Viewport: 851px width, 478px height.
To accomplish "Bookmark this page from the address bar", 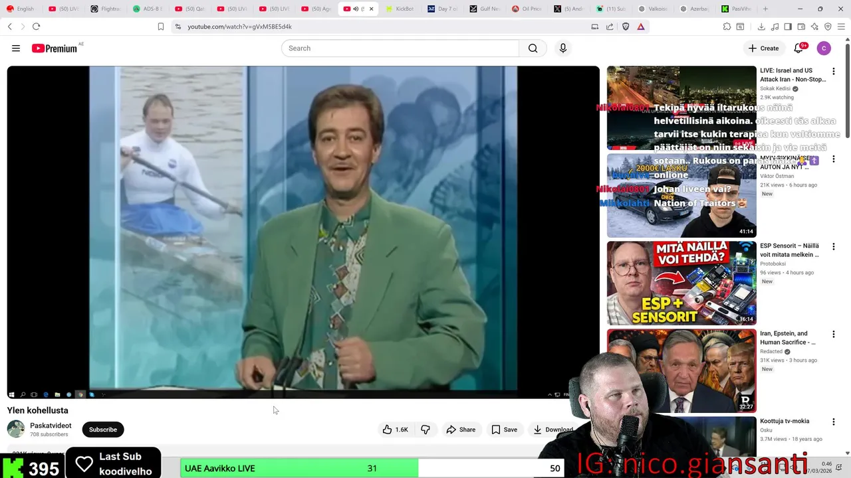I will pyautogui.click(x=160, y=27).
